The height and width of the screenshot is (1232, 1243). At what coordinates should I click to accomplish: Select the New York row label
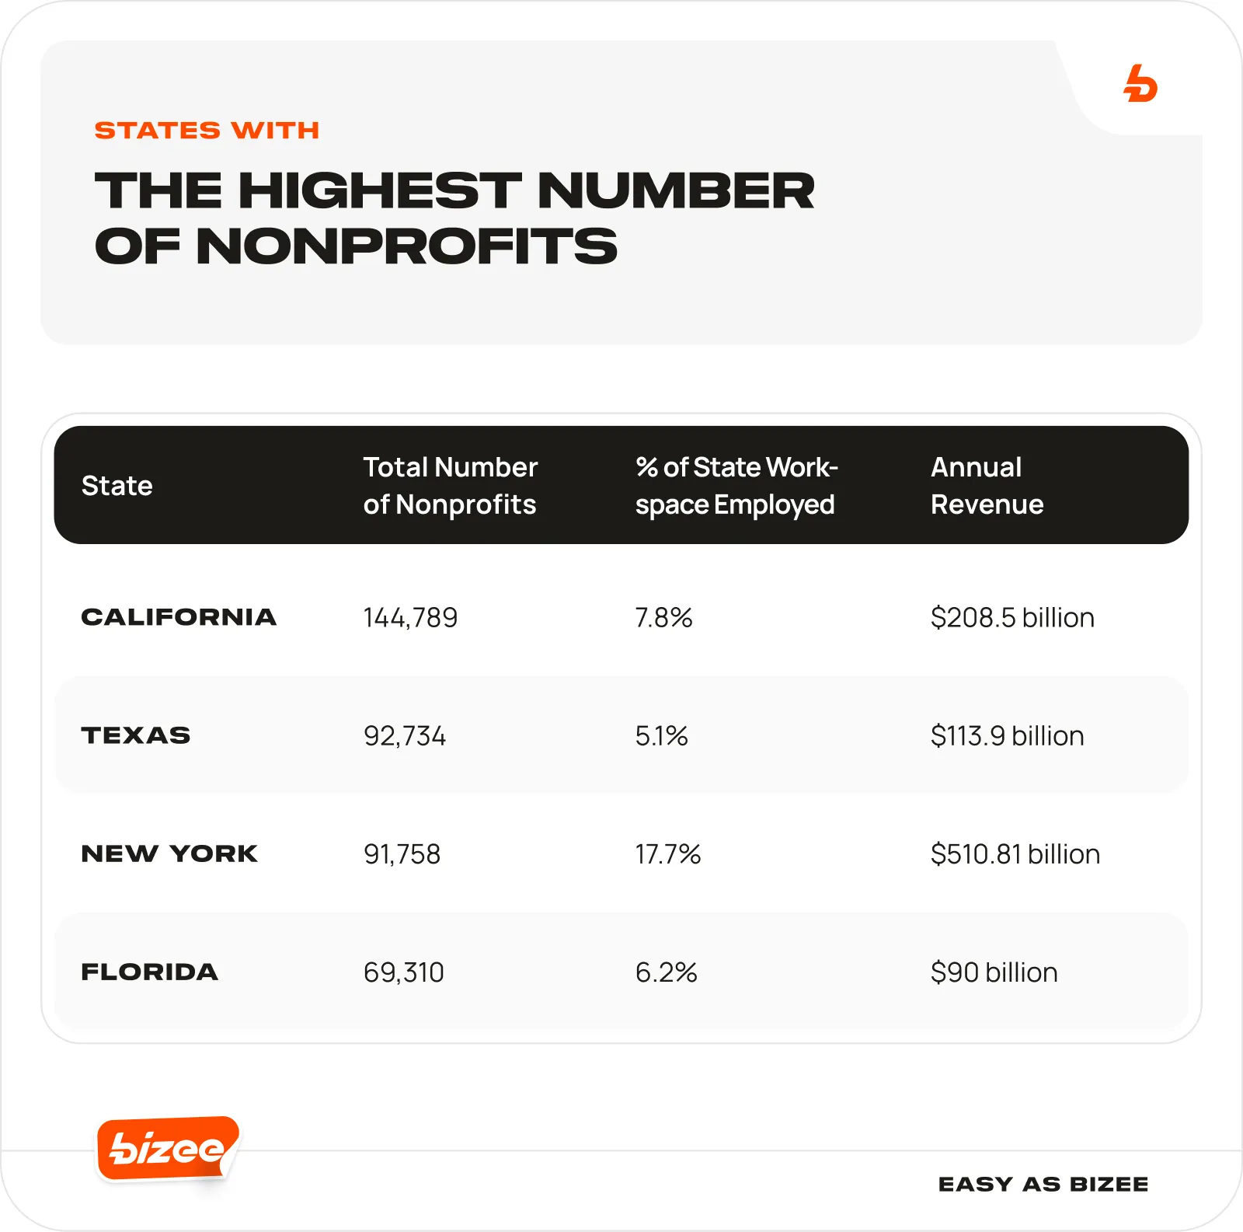(169, 853)
